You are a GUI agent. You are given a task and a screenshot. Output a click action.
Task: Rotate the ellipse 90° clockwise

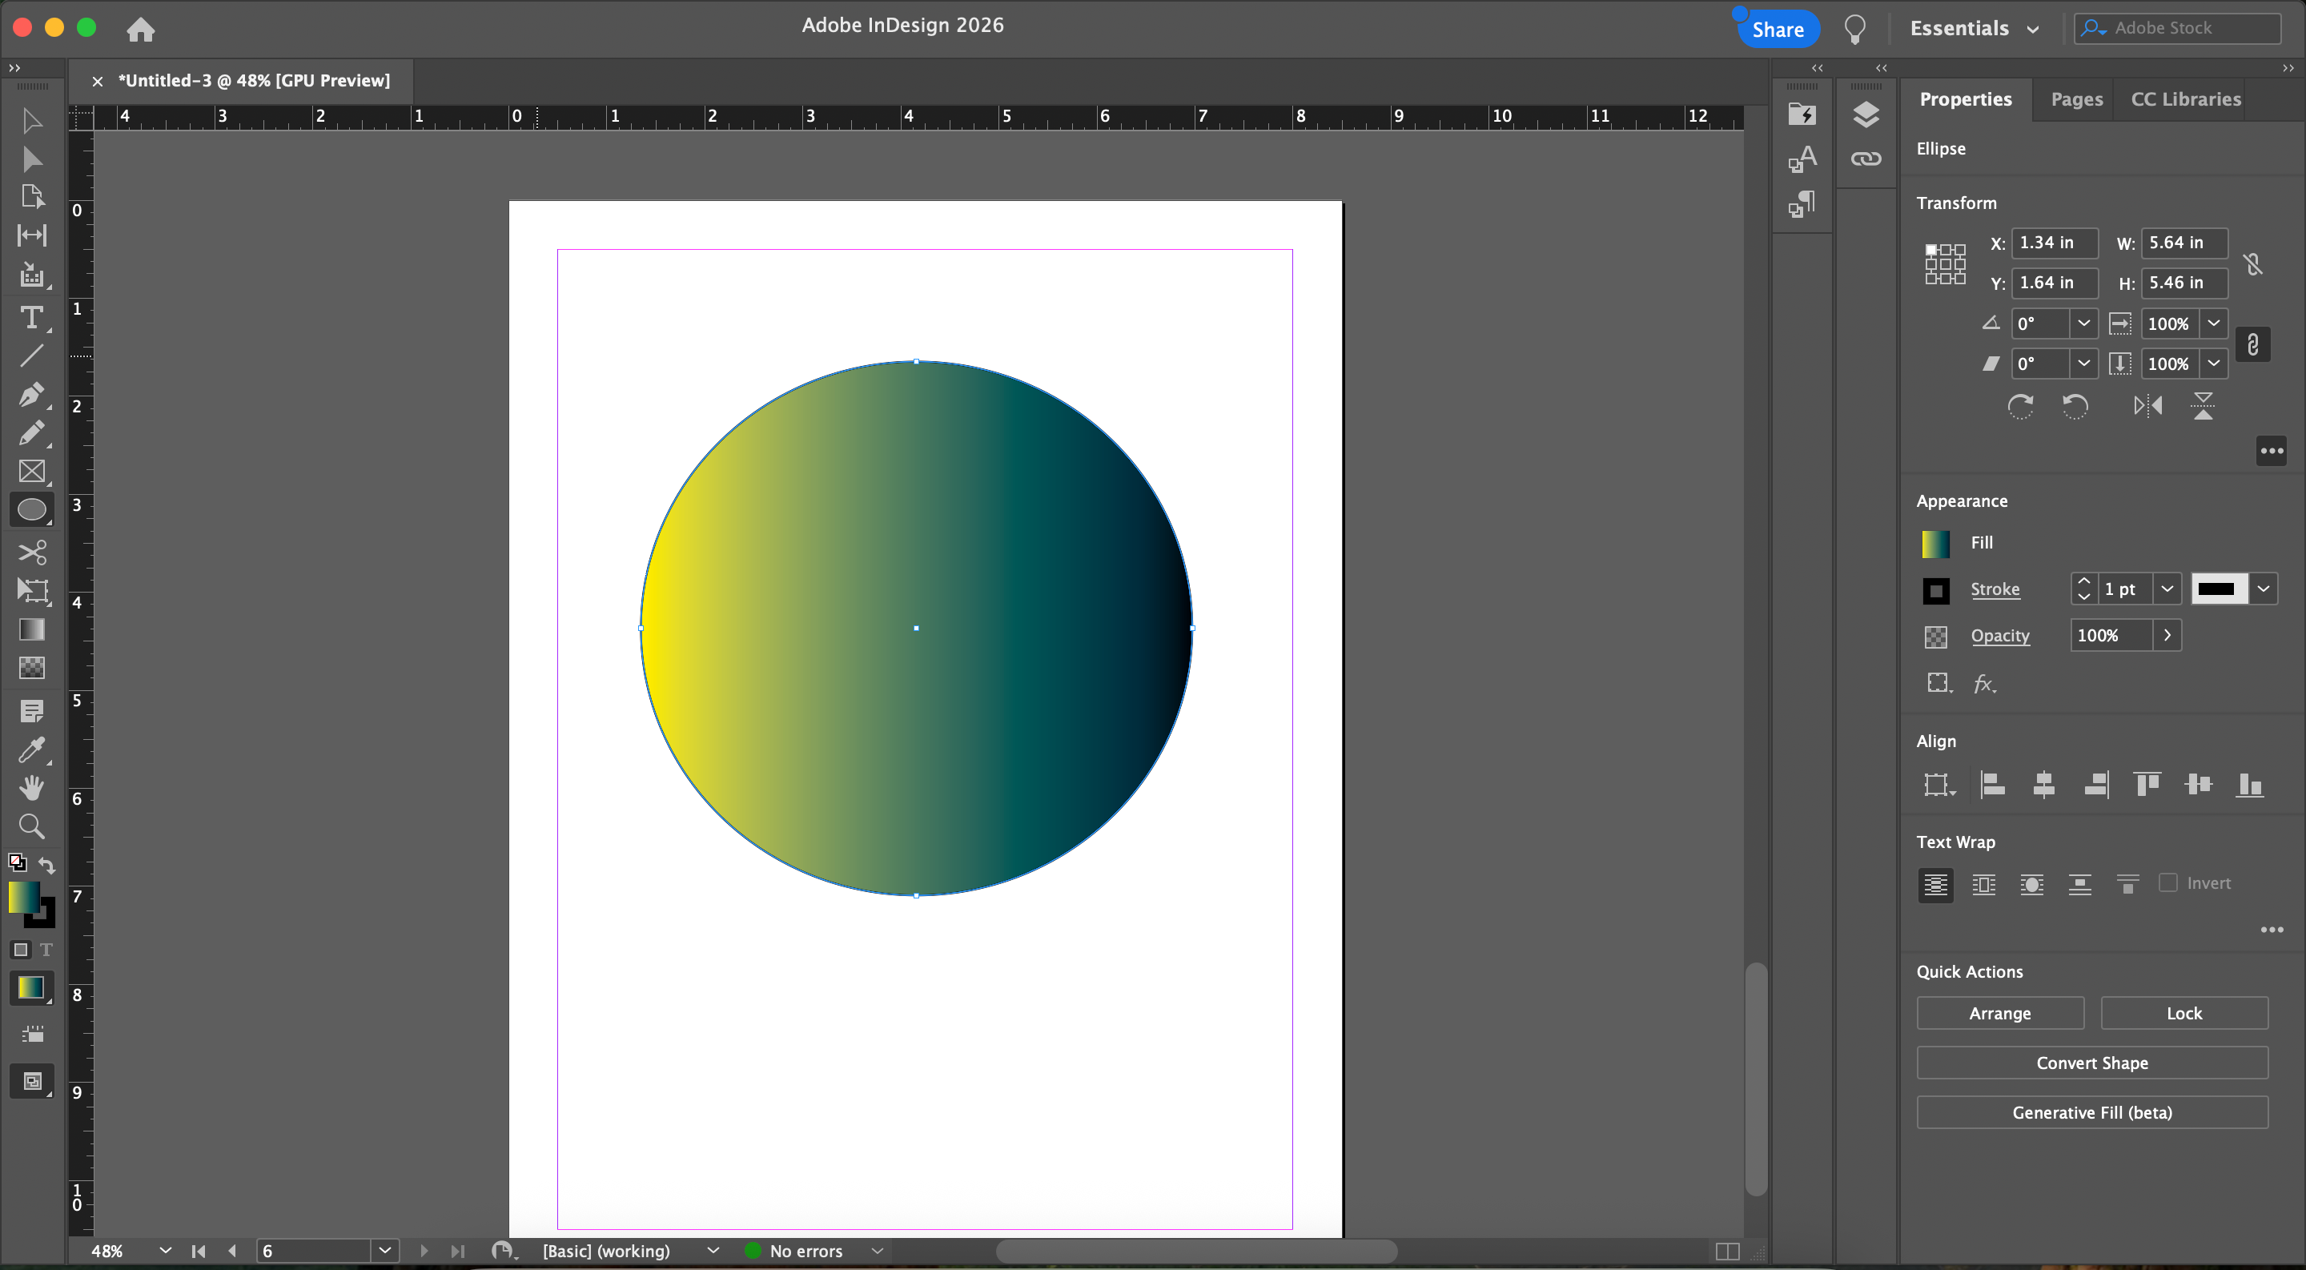[x=2020, y=406]
